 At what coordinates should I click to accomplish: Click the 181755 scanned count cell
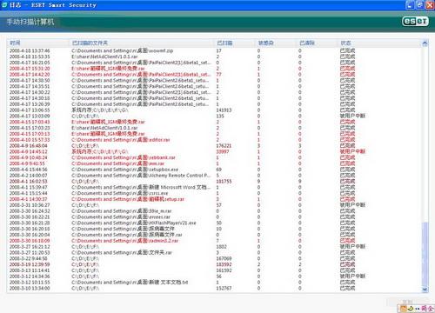click(x=224, y=182)
